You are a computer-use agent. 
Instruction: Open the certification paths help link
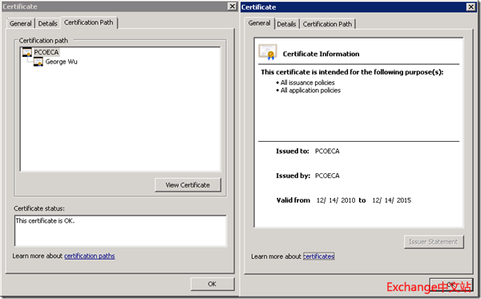pos(90,256)
